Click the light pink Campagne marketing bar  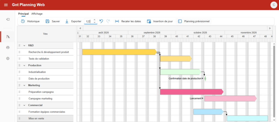point(231,98)
